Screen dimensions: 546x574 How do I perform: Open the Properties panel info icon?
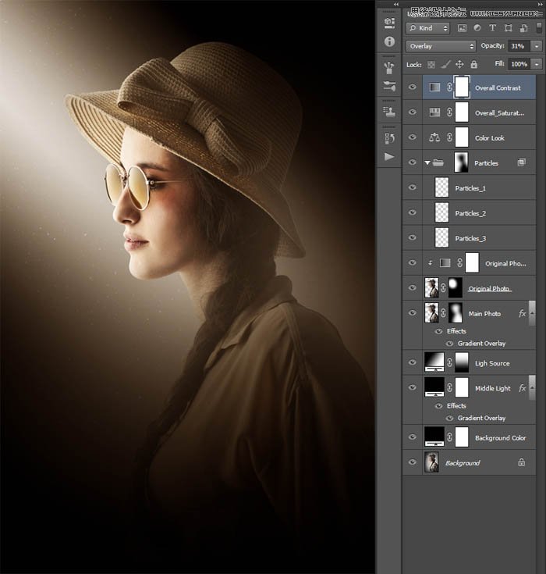(x=389, y=40)
